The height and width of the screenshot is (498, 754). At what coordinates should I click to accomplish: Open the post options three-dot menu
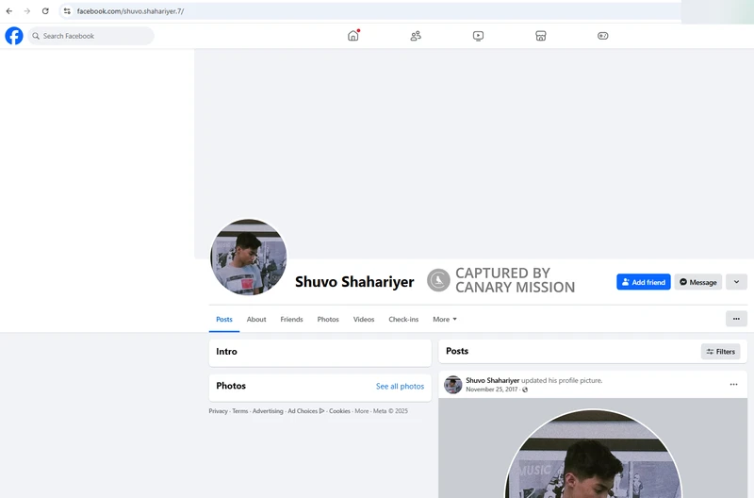pyautogui.click(x=733, y=384)
